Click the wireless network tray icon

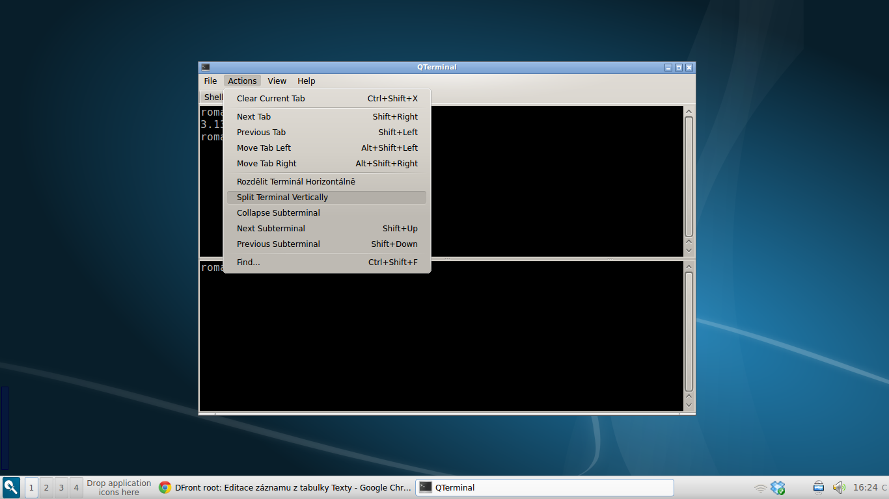(761, 487)
